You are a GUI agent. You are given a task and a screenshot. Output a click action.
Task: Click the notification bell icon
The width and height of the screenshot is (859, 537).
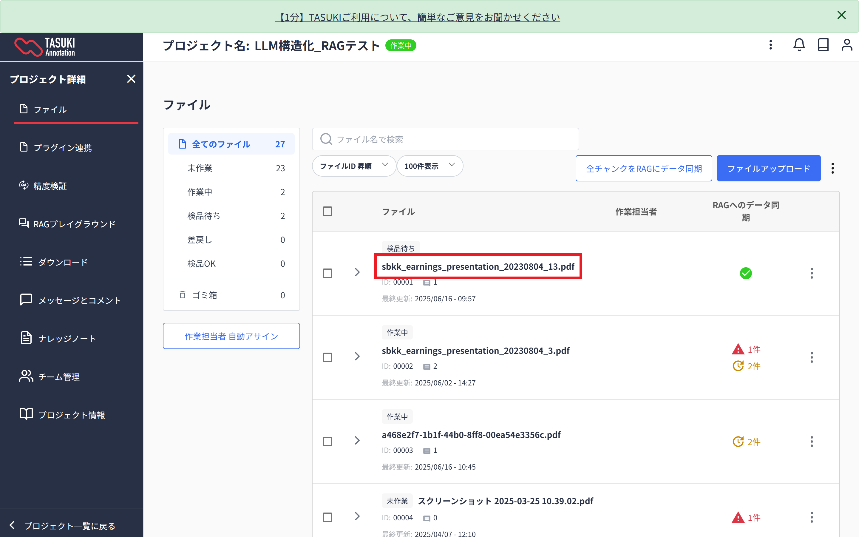pyautogui.click(x=799, y=45)
